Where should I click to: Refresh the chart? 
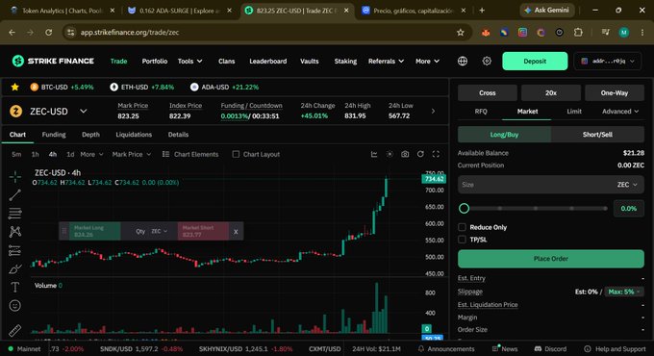pos(420,154)
